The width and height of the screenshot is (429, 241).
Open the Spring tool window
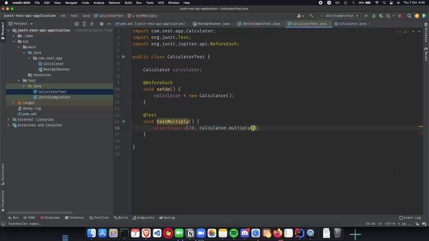167,218
